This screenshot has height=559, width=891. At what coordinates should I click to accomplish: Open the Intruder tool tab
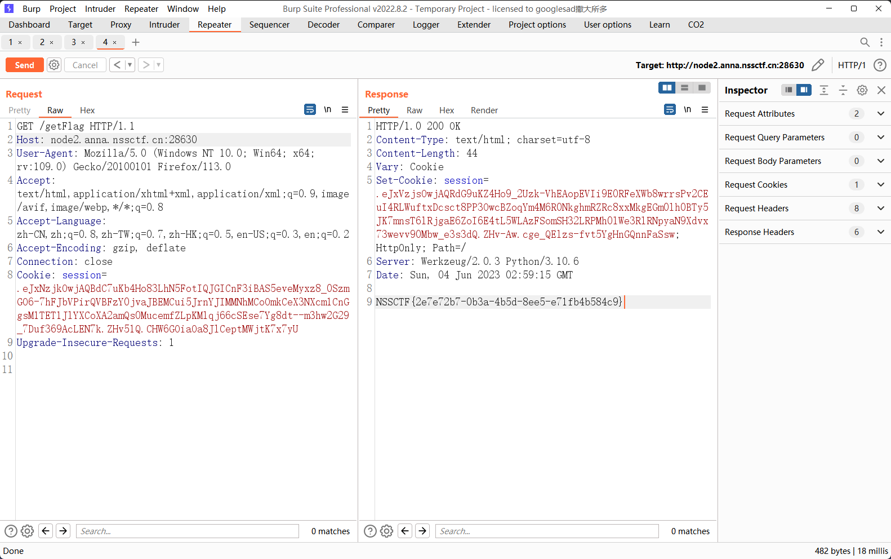tap(164, 25)
